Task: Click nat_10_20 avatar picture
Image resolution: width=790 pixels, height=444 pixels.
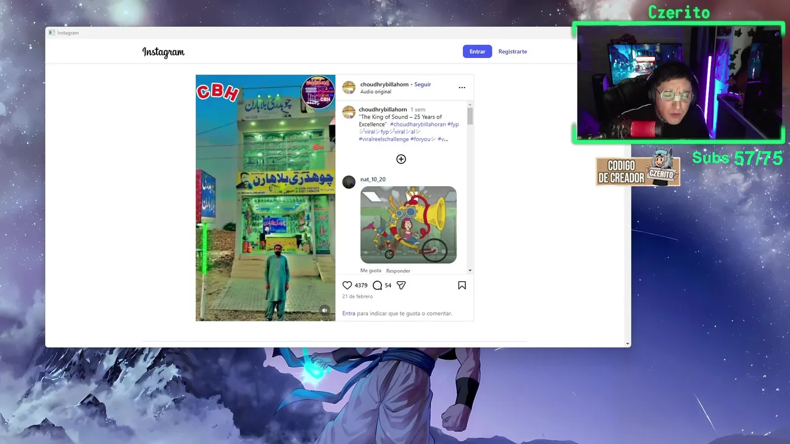Action: point(349,182)
